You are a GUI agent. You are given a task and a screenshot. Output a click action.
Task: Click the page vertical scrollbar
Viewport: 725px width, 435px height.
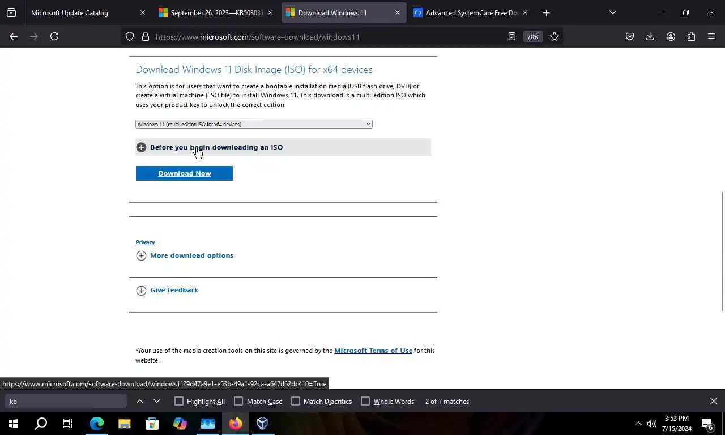coord(722,251)
